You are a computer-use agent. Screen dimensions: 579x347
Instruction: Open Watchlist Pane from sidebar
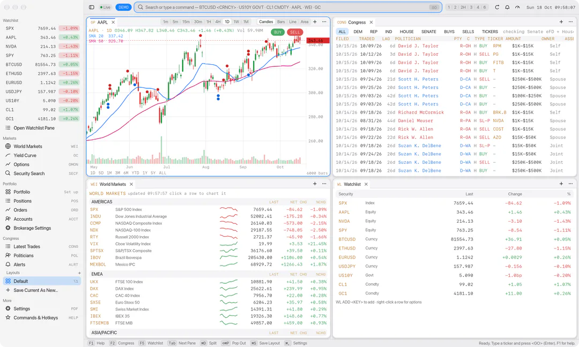(x=42, y=128)
